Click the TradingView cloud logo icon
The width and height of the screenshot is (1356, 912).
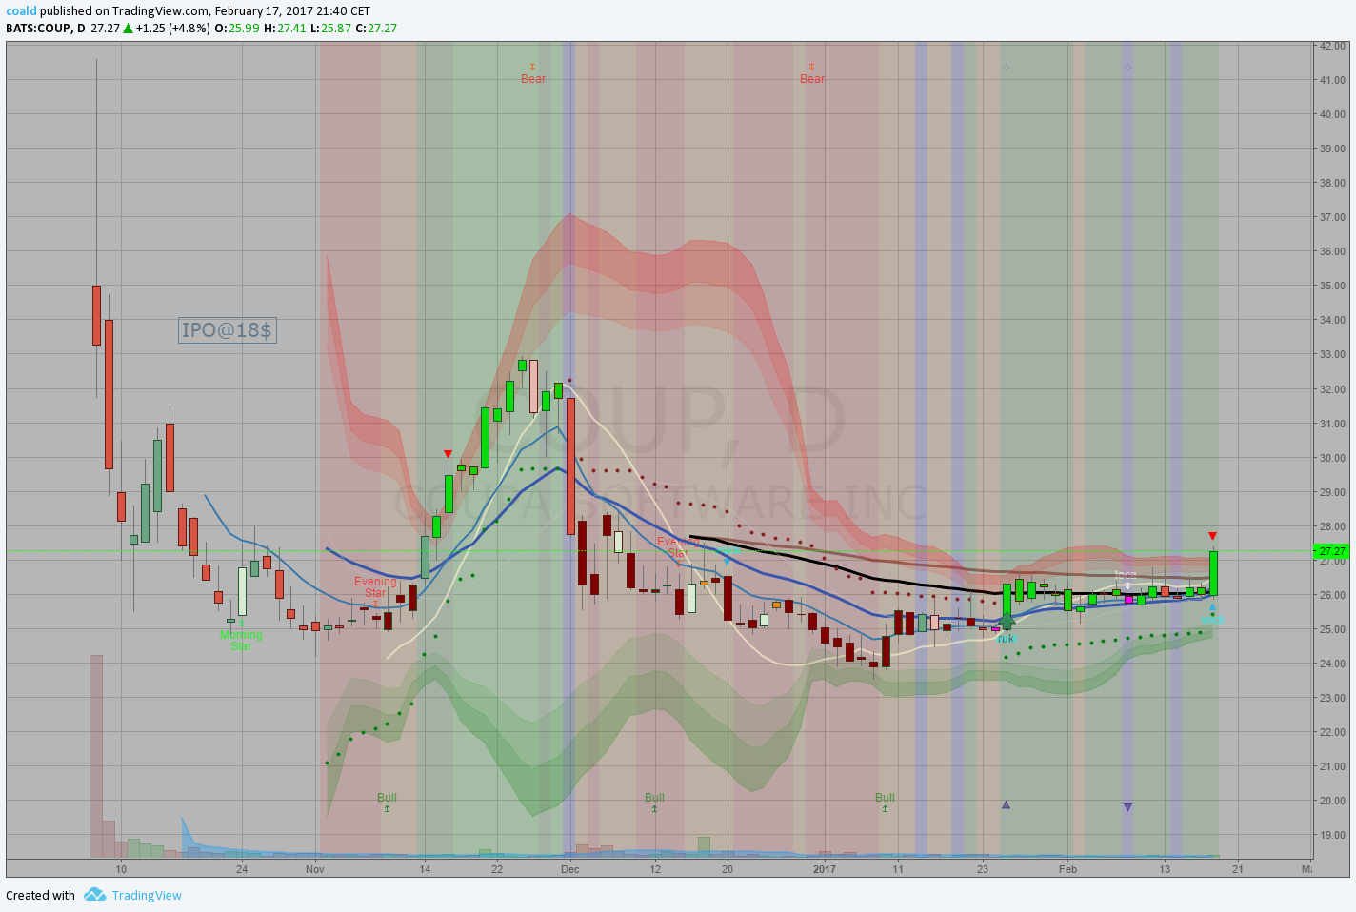point(94,895)
